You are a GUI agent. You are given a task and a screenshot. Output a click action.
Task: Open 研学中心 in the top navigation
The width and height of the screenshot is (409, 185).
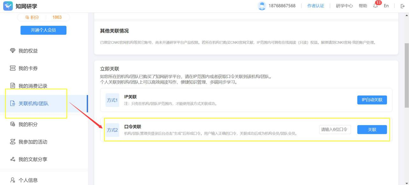click(344, 6)
